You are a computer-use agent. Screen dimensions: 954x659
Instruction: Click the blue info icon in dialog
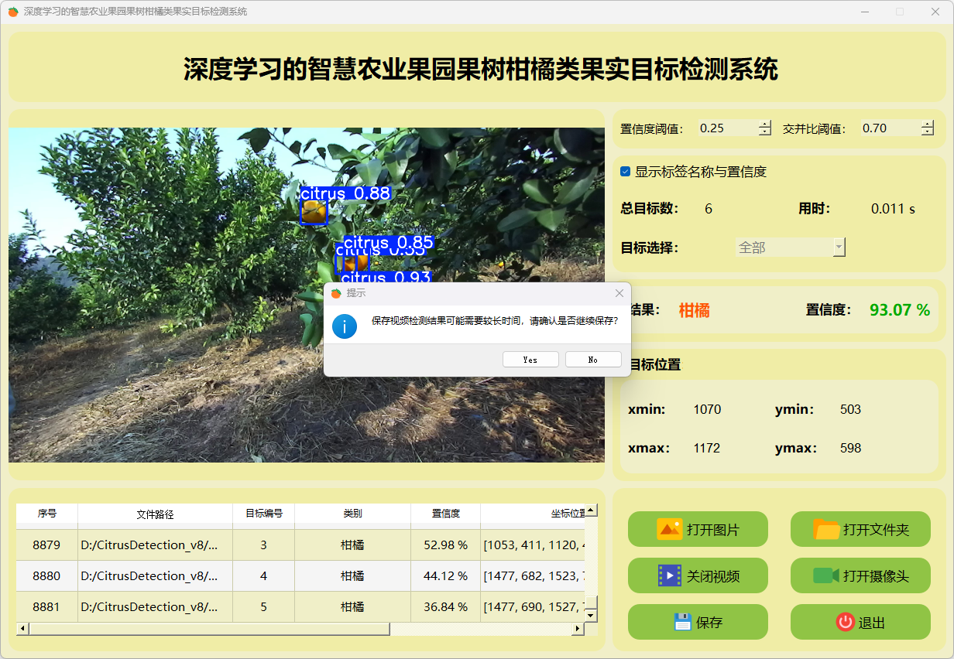coord(345,326)
